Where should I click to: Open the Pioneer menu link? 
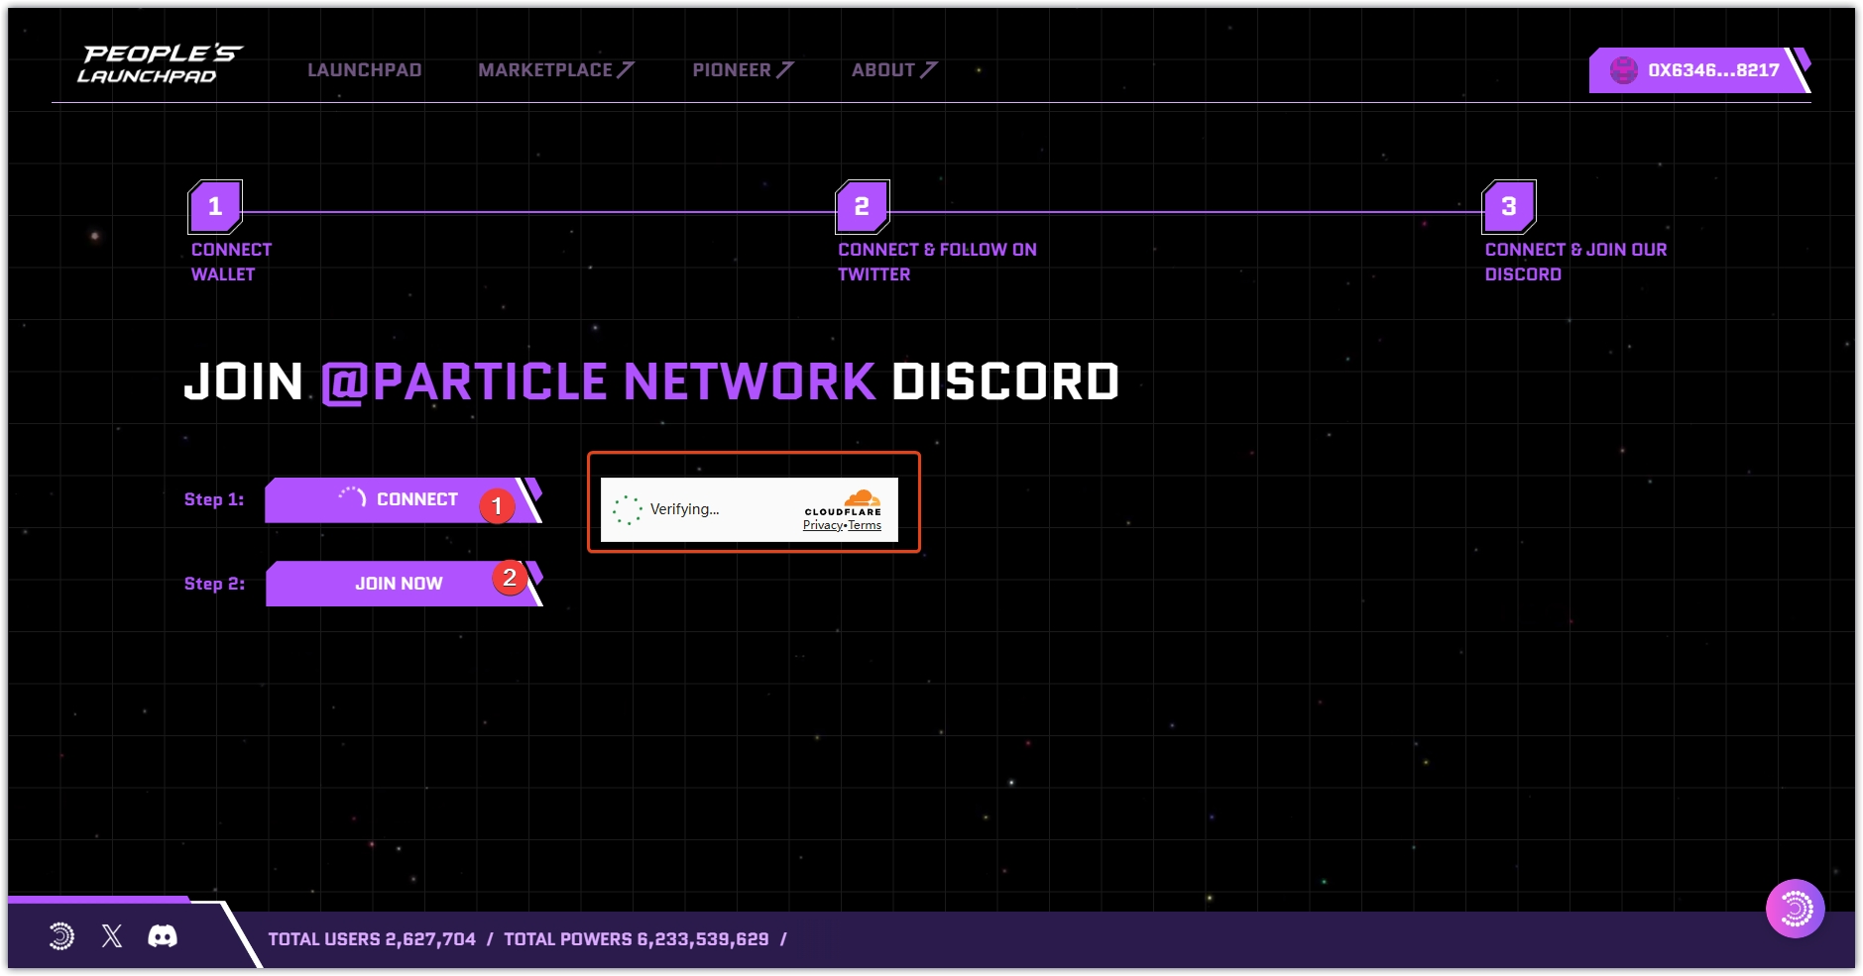(x=742, y=70)
